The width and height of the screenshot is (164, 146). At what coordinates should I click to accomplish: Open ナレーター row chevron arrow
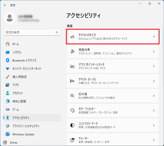click(154, 140)
